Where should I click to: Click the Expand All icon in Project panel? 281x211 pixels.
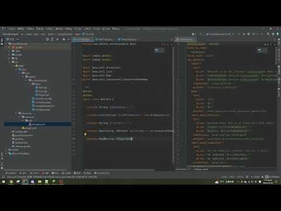(52, 39)
